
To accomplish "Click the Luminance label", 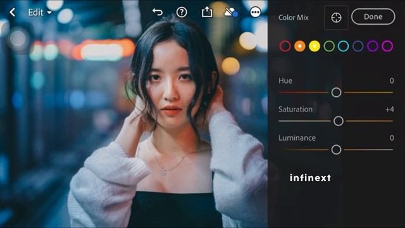I will click(x=297, y=138).
